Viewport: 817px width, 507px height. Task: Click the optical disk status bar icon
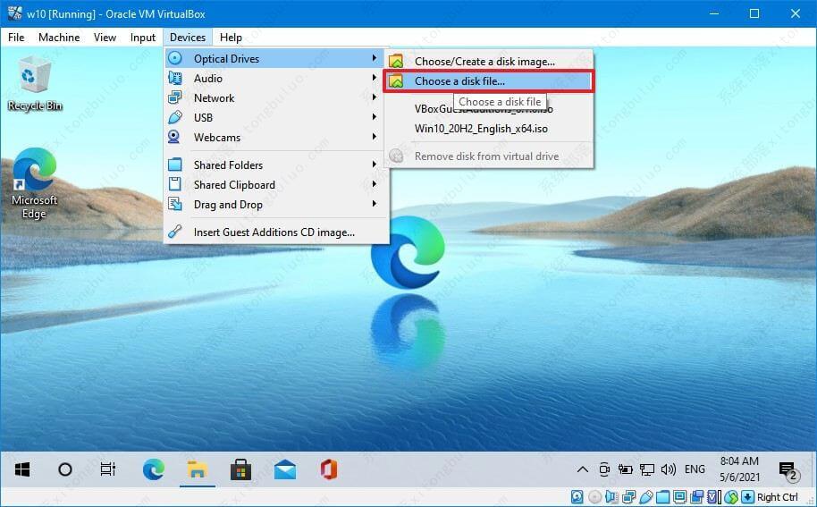595,497
